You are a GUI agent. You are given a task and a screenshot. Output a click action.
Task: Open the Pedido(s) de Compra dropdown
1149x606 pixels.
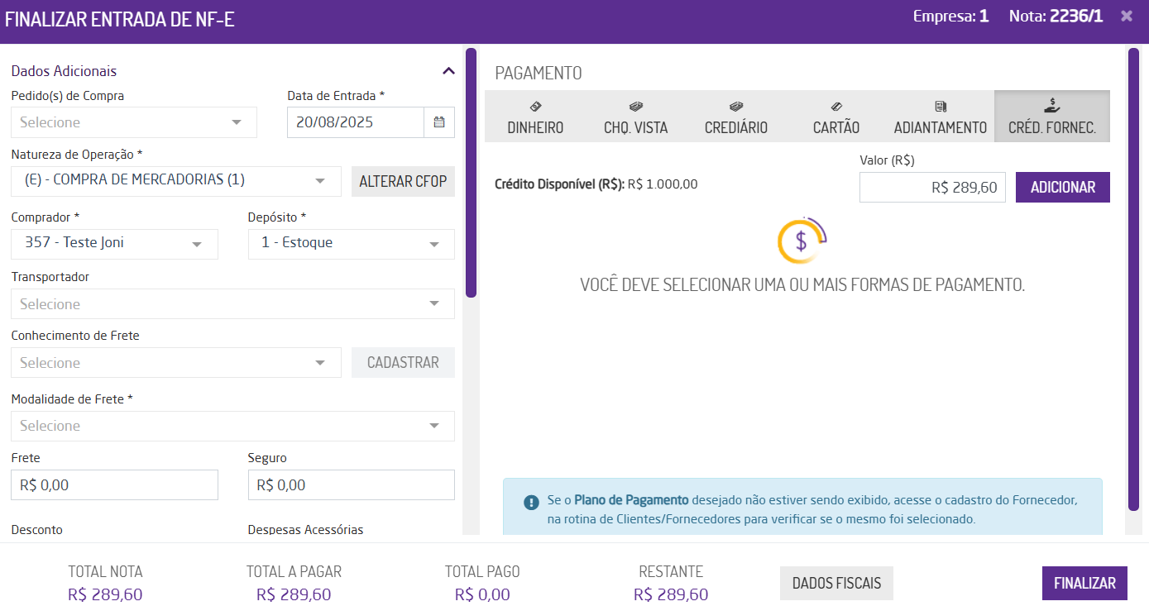point(134,122)
